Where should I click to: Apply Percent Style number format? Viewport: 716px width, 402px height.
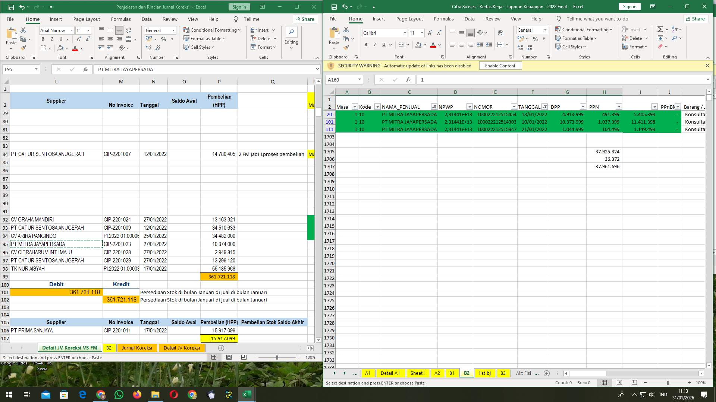163,38
